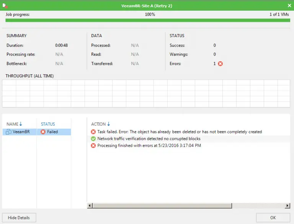Click the green job progress bar
The width and height of the screenshot is (294, 224).
tap(148, 20)
